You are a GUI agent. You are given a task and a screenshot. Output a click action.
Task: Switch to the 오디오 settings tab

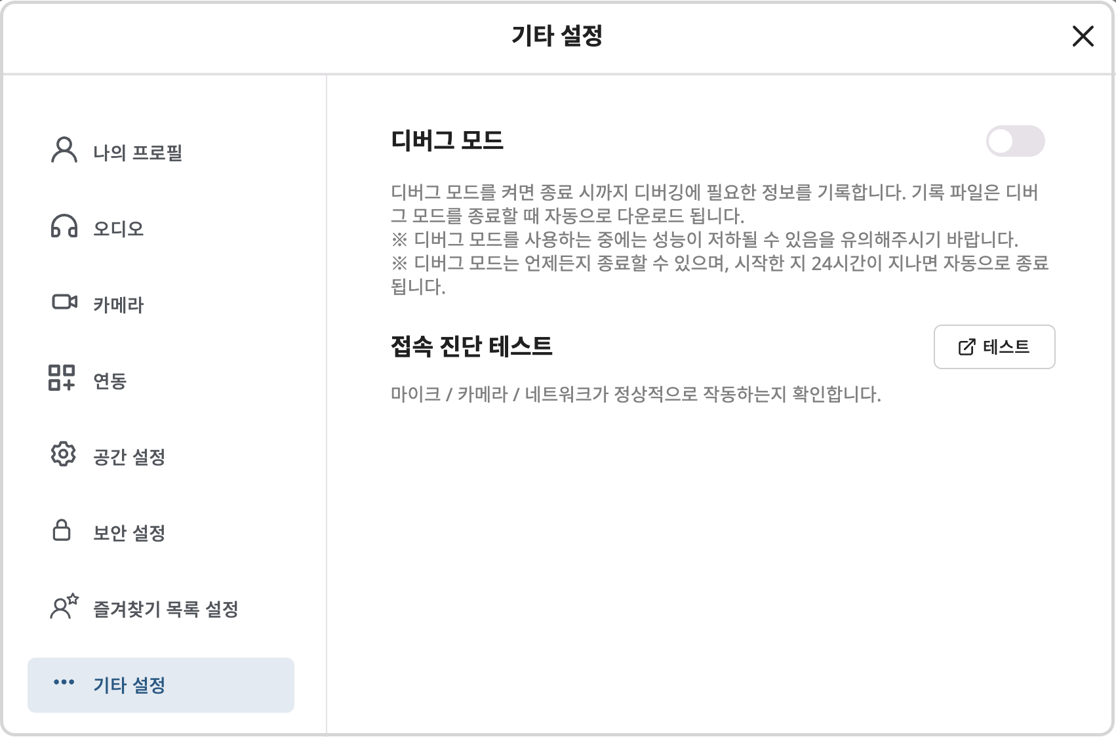(118, 229)
